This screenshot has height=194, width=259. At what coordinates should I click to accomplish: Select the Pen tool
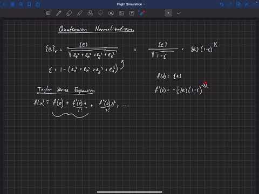pos(59,13)
